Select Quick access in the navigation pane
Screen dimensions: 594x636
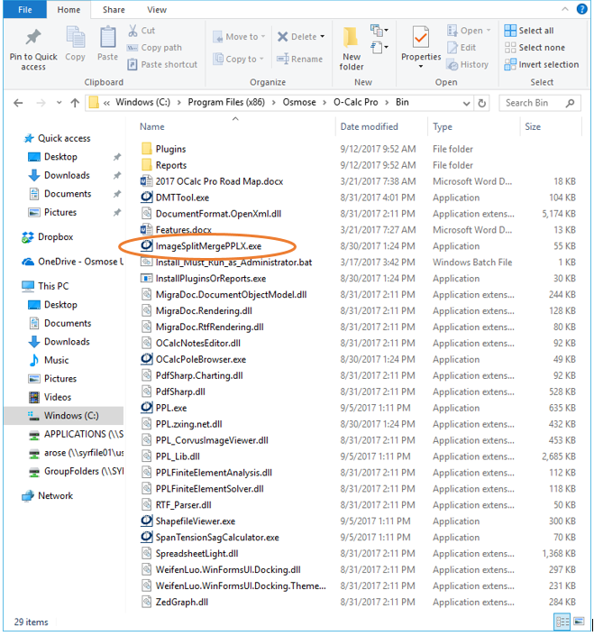(x=57, y=138)
